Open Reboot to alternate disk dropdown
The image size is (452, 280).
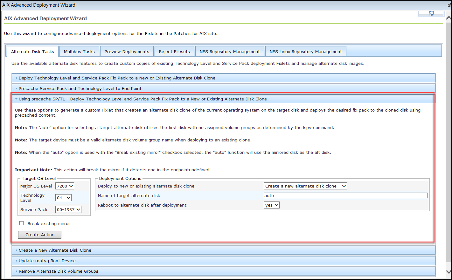pos(272,205)
